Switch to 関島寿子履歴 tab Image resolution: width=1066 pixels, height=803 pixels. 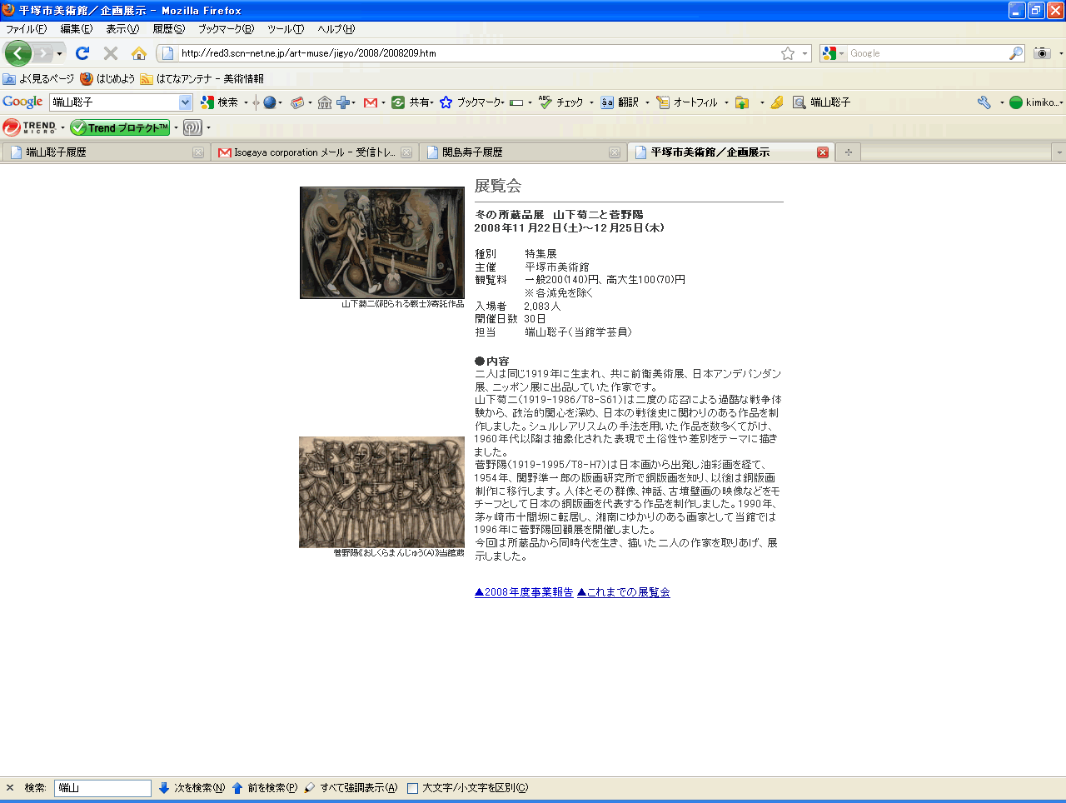tap(521, 152)
